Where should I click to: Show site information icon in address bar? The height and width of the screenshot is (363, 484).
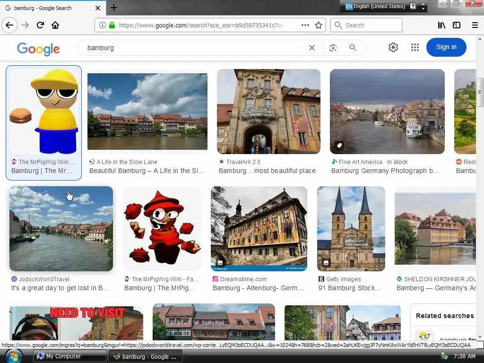102,25
